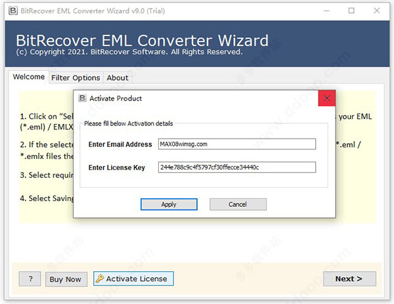Switch to the Welcome tab
This screenshot has width=394, height=304.
pos(29,77)
